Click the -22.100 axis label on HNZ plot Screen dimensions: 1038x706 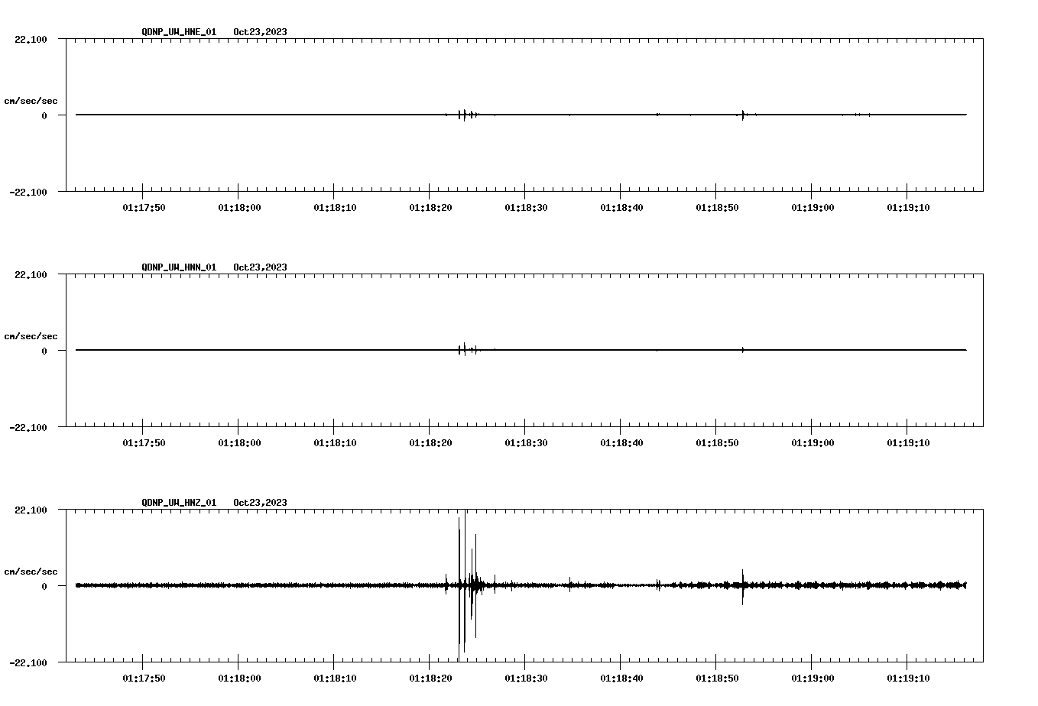point(28,663)
